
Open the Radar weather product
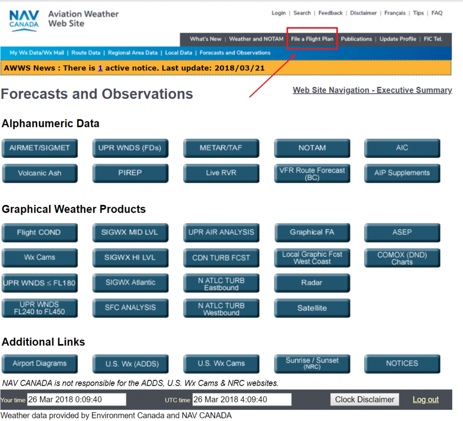point(312,283)
